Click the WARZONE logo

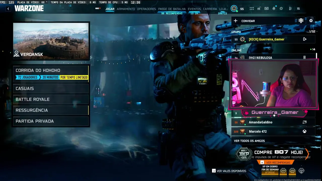point(29,9)
